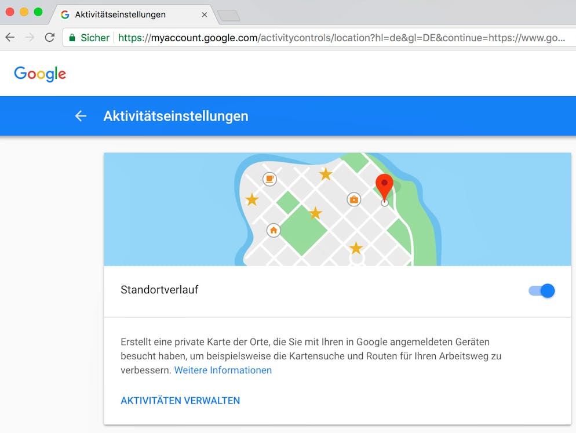Reload the page with the refresh icon
This screenshot has width=576, height=433.
click(50, 37)
